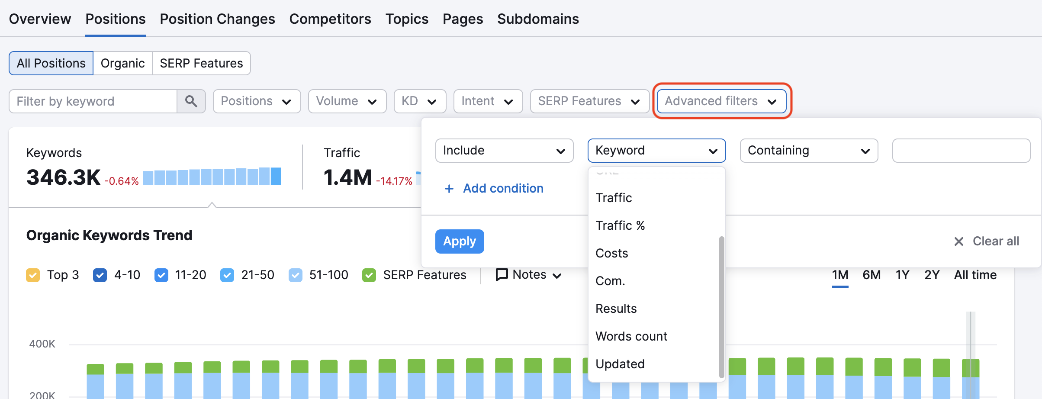Viewport: 1042px width, 399px height.
Task: Open the Positions filter dropdown
Action: (256, 101)
